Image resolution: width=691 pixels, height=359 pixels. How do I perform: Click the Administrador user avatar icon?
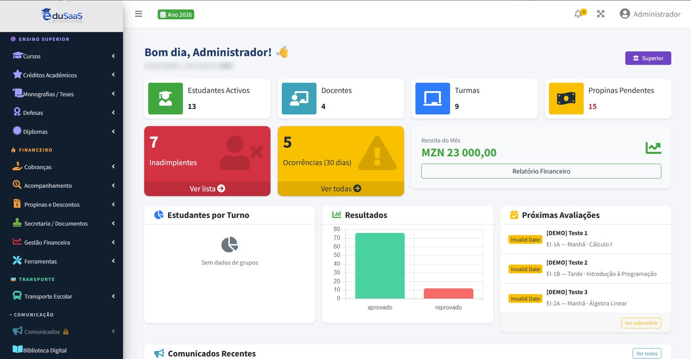click(x=625, y=14)
